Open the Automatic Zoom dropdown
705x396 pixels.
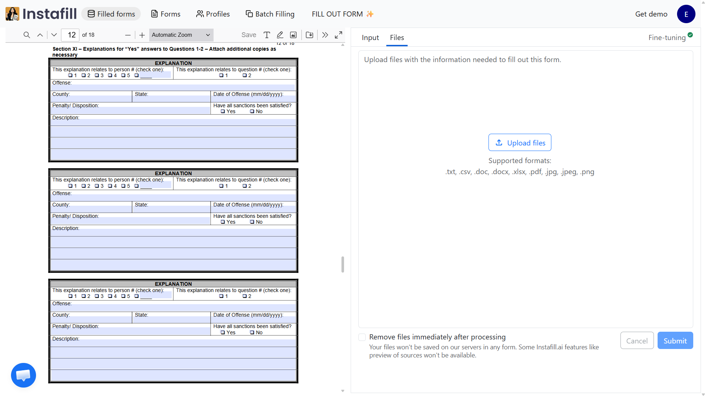[180, 35]
